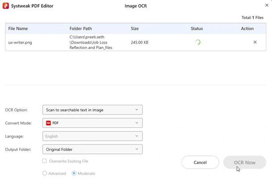Click the Total: 1 Files label

tap(252, 17)
